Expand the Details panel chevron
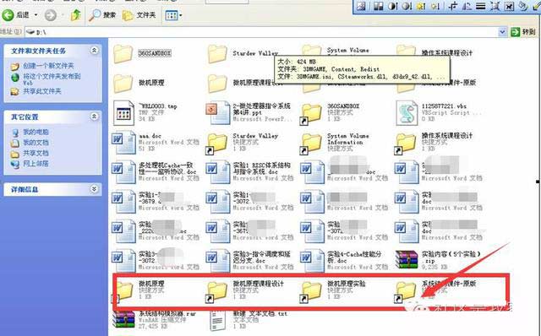Image resolution: width=541 pixels, height=336 pixels. tap(94, 189)
